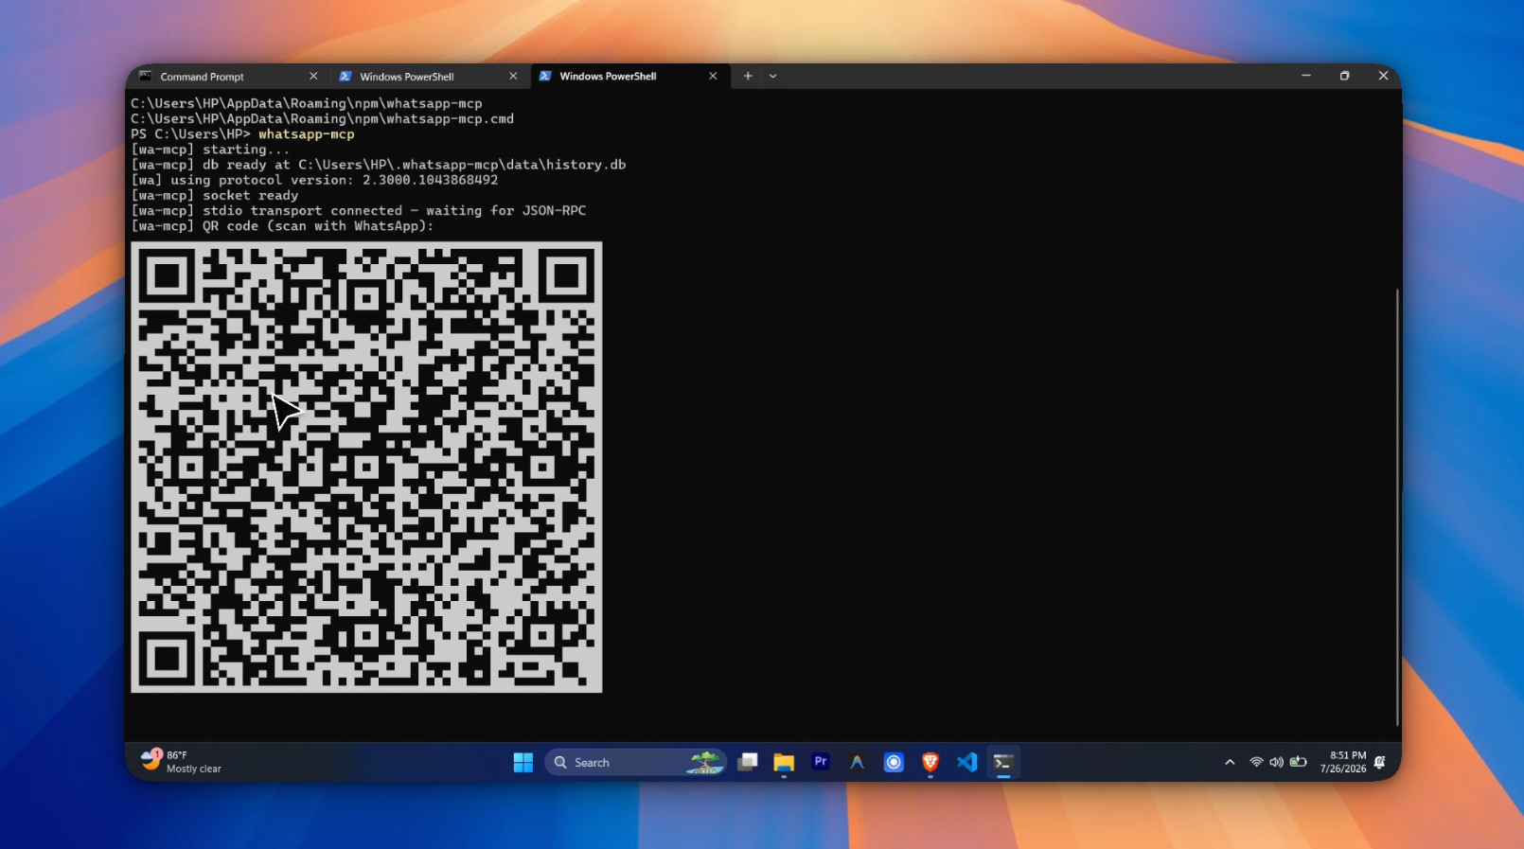Open the blue arch-logo app in taskbar
This screenshot has height=849, width=1524.
pos(857,763)
